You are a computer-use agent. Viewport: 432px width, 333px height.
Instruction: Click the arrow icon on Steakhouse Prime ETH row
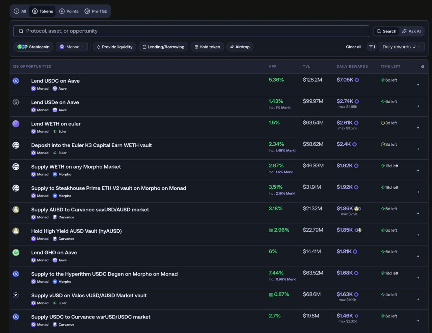point(418,192)
